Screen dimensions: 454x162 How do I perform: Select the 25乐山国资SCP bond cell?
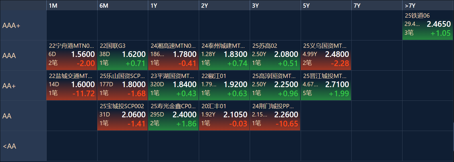pos(123,86)
